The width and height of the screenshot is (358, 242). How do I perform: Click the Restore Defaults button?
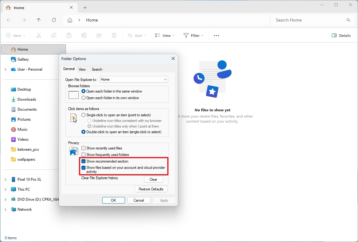point(151,189)
